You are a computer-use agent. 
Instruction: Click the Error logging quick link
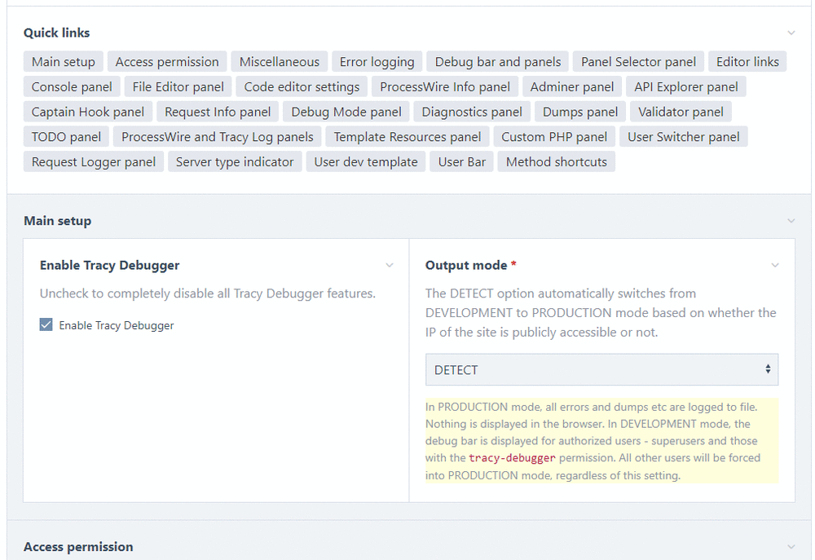coord(377,61)
